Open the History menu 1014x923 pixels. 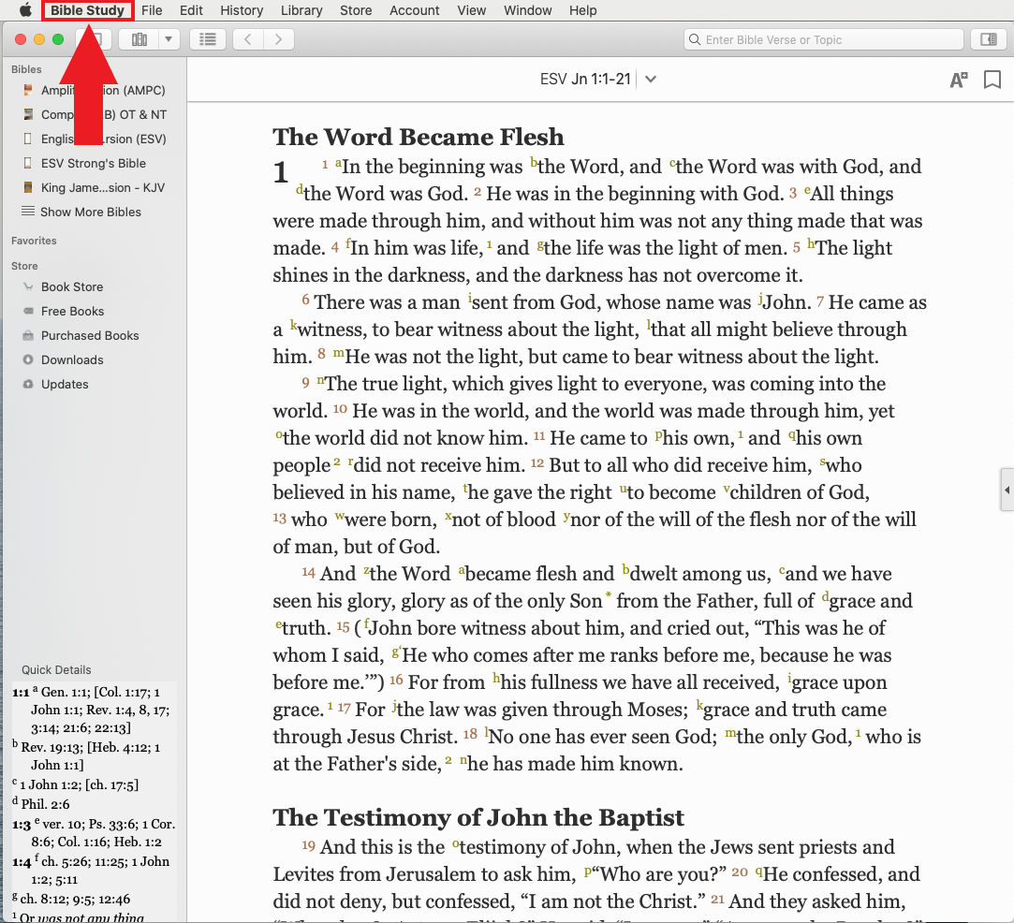[242, 10]
